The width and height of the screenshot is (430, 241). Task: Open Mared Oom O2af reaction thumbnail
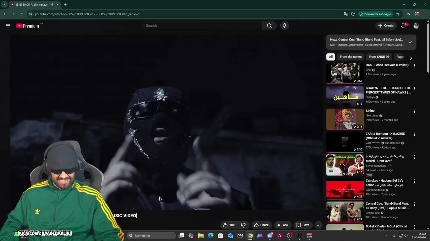pos(345,165)
